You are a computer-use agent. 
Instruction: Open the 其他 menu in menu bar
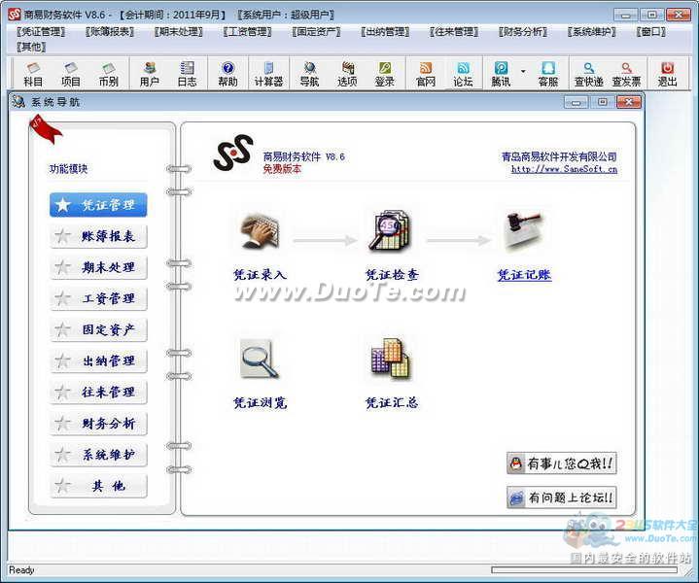click(31, 47)
